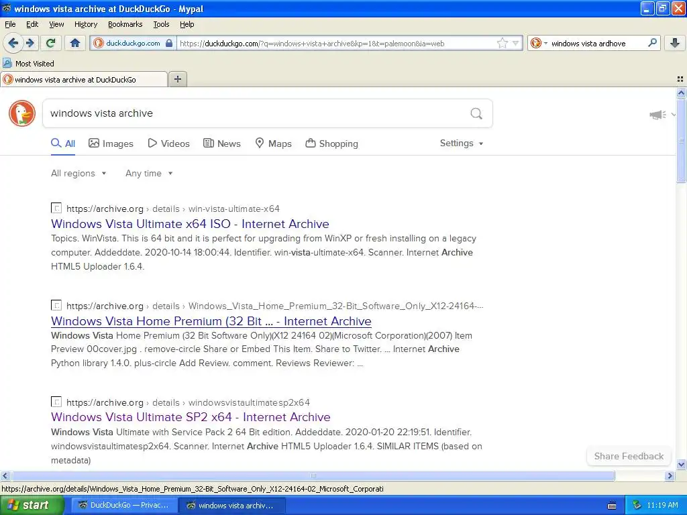Click the archive.org win-vista-ultimate-x64 breadcrumb URL
Image resolution: width=687 pixels, height=515 pixels.
pos(172,209)
